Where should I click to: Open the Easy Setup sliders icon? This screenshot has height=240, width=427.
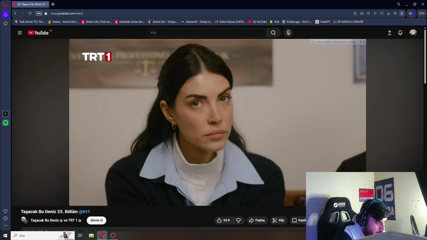pyautogui.click(x=395, y=13)
